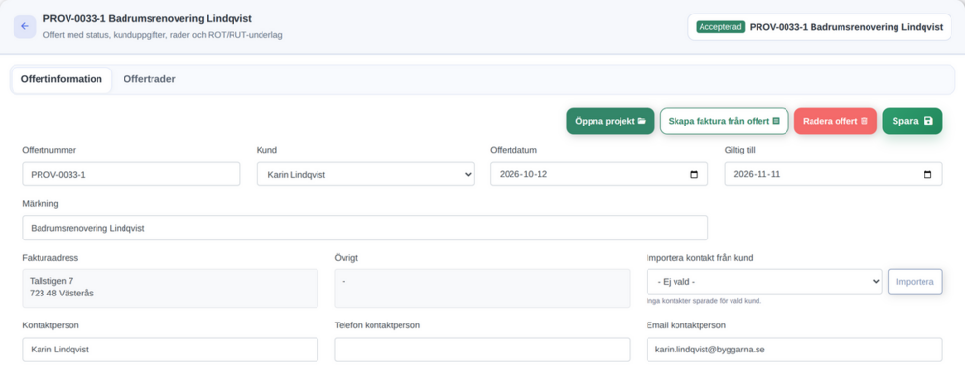Switch to the Offertinformation tab

click(x=62, y=79)
